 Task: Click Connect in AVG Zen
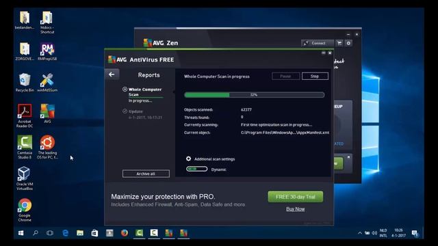coord(318,43)
